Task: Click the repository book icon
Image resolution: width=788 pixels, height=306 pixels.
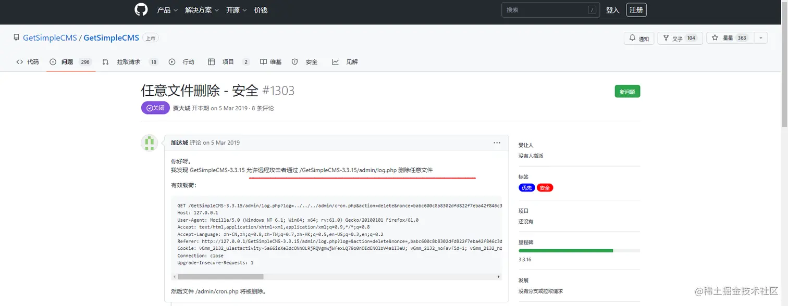Action: click(17, 38)
